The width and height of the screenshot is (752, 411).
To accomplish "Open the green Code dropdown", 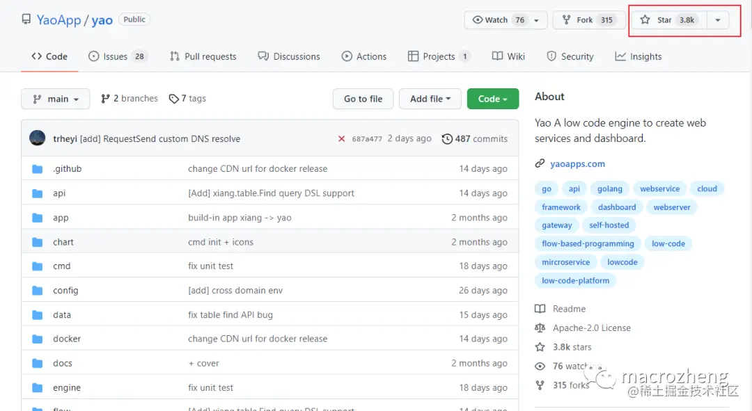I will [493, 99].
